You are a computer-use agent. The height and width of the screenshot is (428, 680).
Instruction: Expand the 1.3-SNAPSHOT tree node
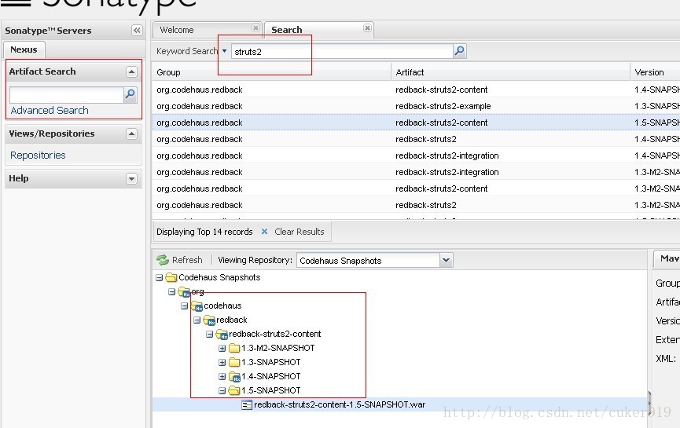[222, 362]
